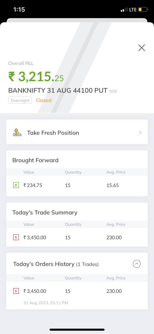
Task: Open the 31 Aug 2023, 01:11 PM order entry
Action: coord(77,296)
